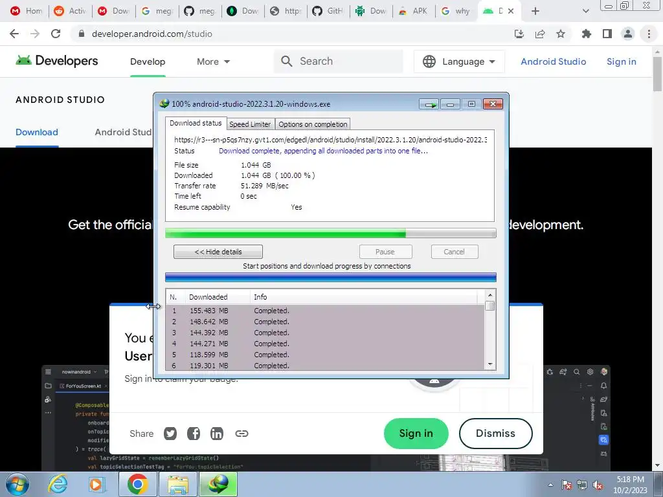Viewport: 663px width, 497px height.
Task: Click Android Developers logo
Action: pyautogui.click(x=57, y=61)
